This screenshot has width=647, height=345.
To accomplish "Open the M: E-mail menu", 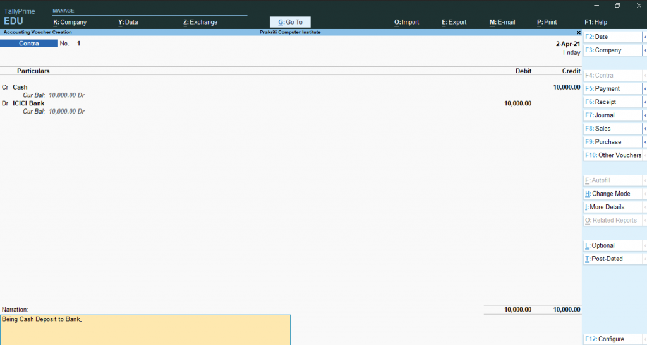I will coord(502,22).
